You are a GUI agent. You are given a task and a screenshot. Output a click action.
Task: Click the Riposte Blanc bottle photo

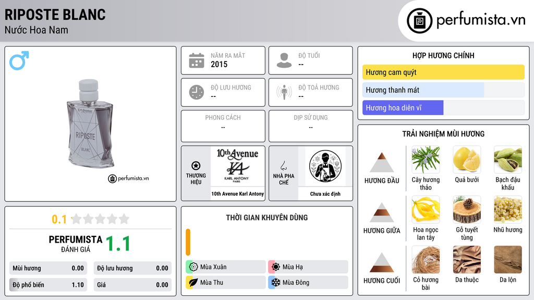coord(90,124)
